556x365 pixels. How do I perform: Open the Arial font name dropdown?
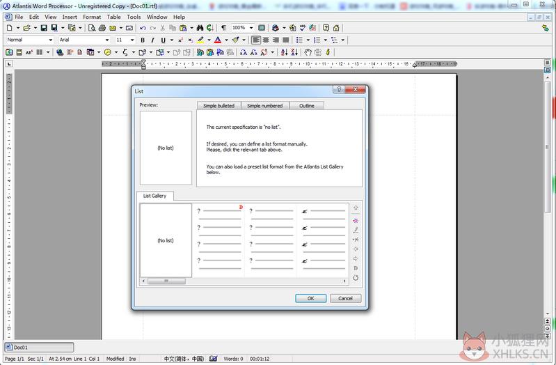point(106,40)
